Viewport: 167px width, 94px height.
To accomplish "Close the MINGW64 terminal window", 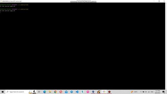I will (164, 1).
